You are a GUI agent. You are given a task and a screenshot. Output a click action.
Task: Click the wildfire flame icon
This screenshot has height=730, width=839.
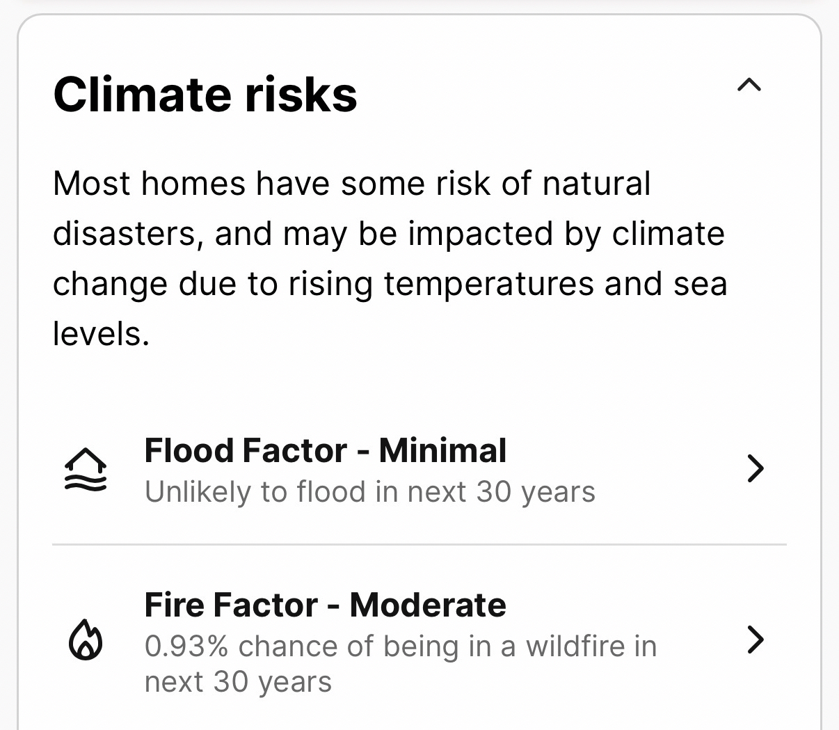point(86,639)
